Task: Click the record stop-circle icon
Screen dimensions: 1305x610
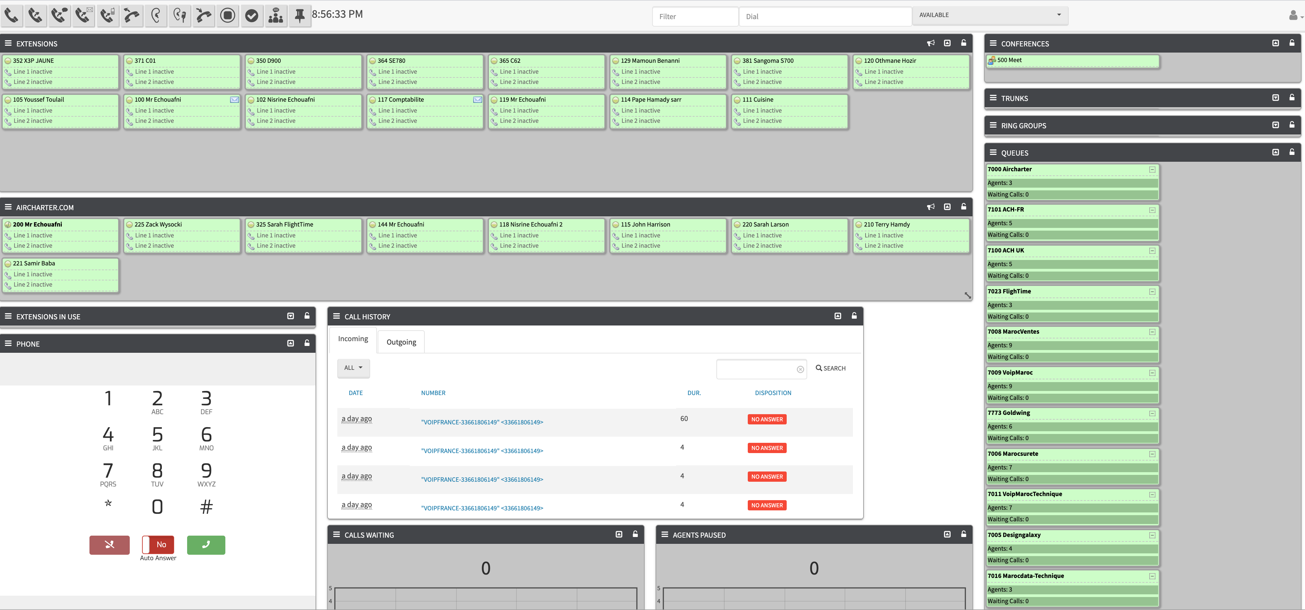Action: click(228, 16)
